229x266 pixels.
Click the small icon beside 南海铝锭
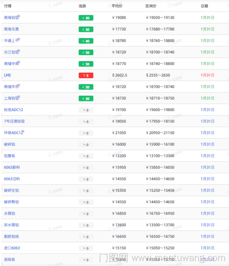[x=19, y=16]
